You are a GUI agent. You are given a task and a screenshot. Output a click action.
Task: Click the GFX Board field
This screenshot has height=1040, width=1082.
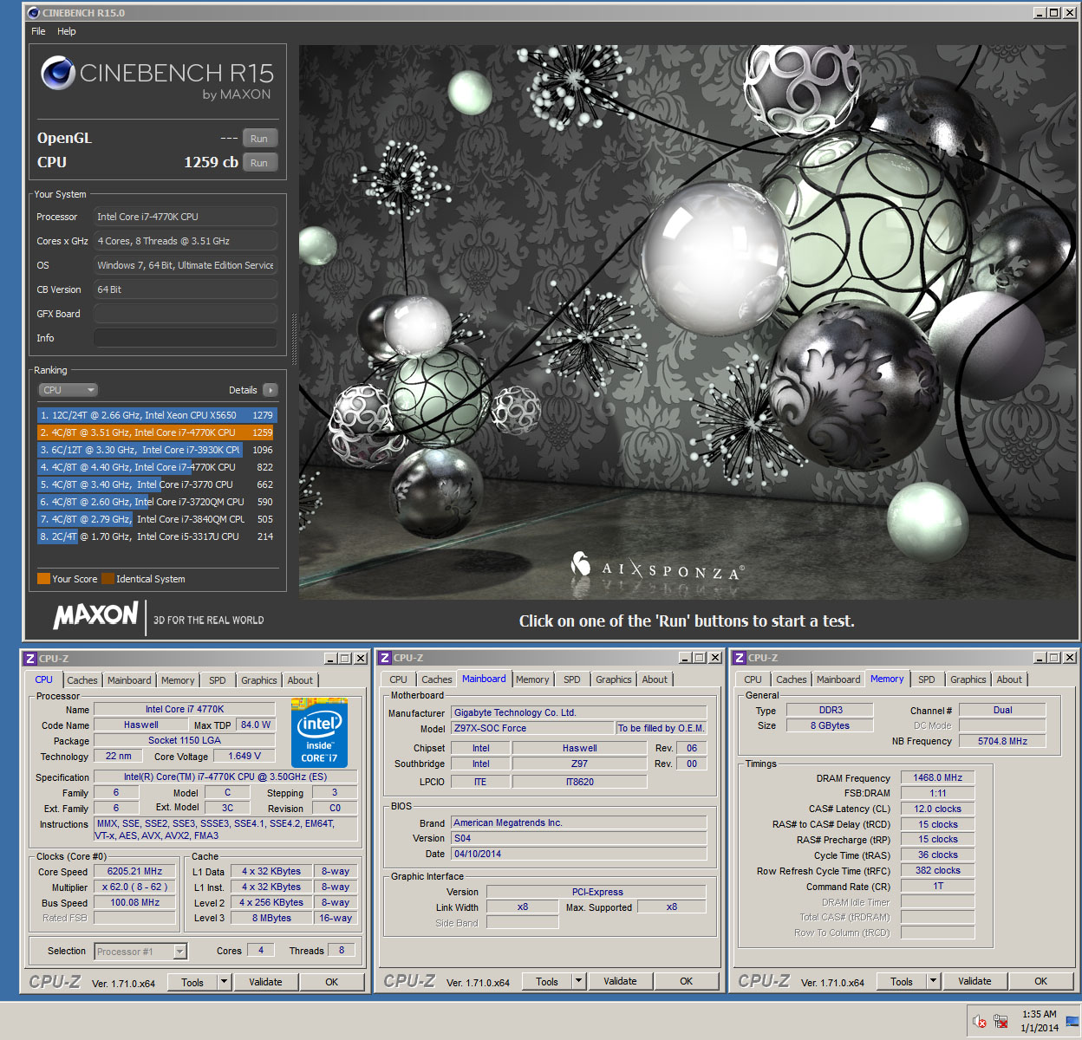click(186, 314)
